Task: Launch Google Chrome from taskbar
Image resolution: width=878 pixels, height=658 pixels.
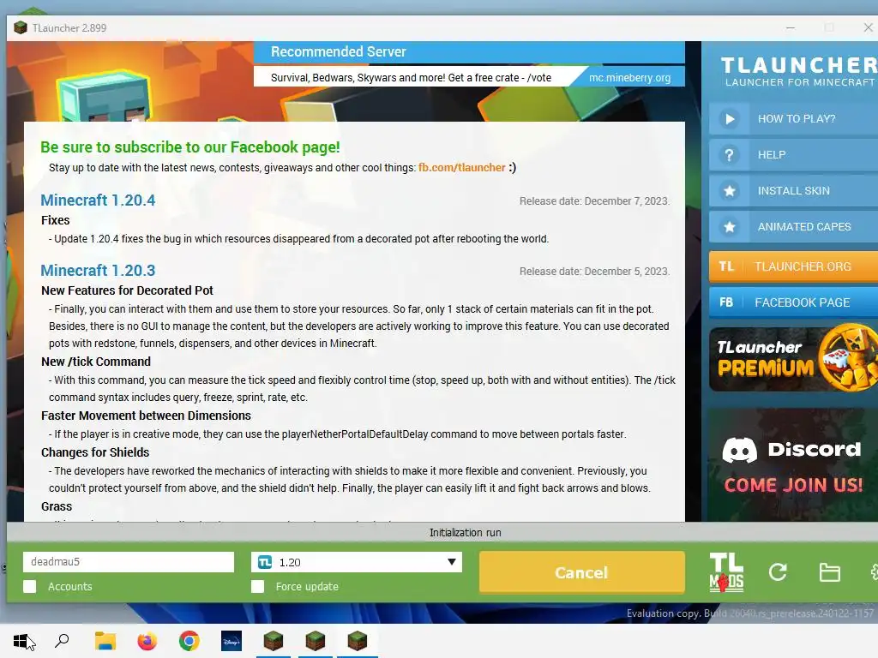Action: 189,641
